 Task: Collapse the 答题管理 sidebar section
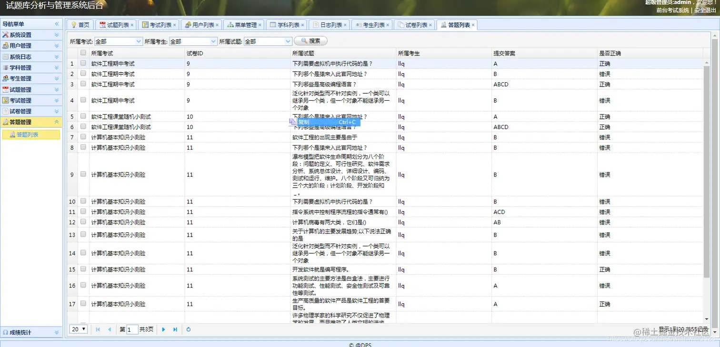point(57,122)
